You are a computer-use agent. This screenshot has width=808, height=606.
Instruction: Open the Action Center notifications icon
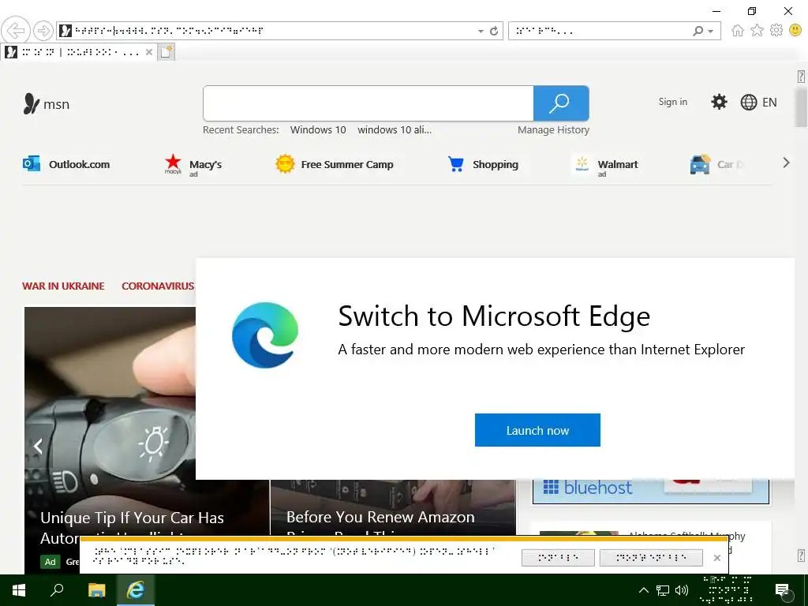click(782, 590)
